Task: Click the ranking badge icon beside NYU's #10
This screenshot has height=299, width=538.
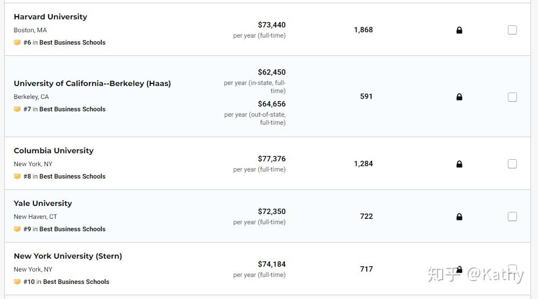Action: (x=17, y=282)
